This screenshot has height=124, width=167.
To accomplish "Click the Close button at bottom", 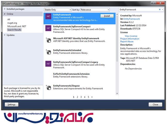I will [x=155, y=104].
